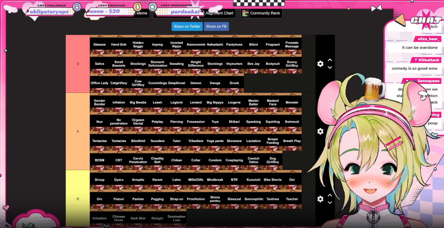444x228 pixels.
Task: Click the Latex tile
Action: [177, 180]
